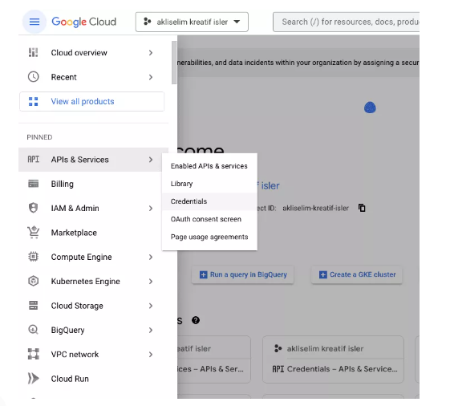Click the View all products grid icon
Viewport: 450px width, 406px height.
coord(34,101)
